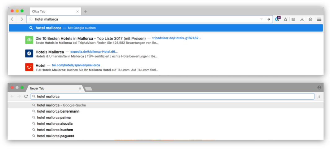Click the 'Hotels & Unterkünfte in Mallorca' description

tap(96, 56)
